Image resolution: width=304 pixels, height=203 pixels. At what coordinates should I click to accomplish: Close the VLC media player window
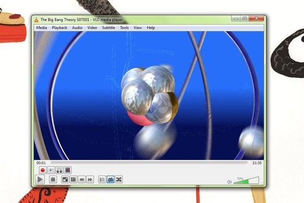[256, 19]
